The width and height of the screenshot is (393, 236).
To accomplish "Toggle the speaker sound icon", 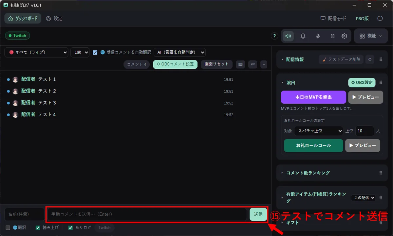I will (288, 36).
